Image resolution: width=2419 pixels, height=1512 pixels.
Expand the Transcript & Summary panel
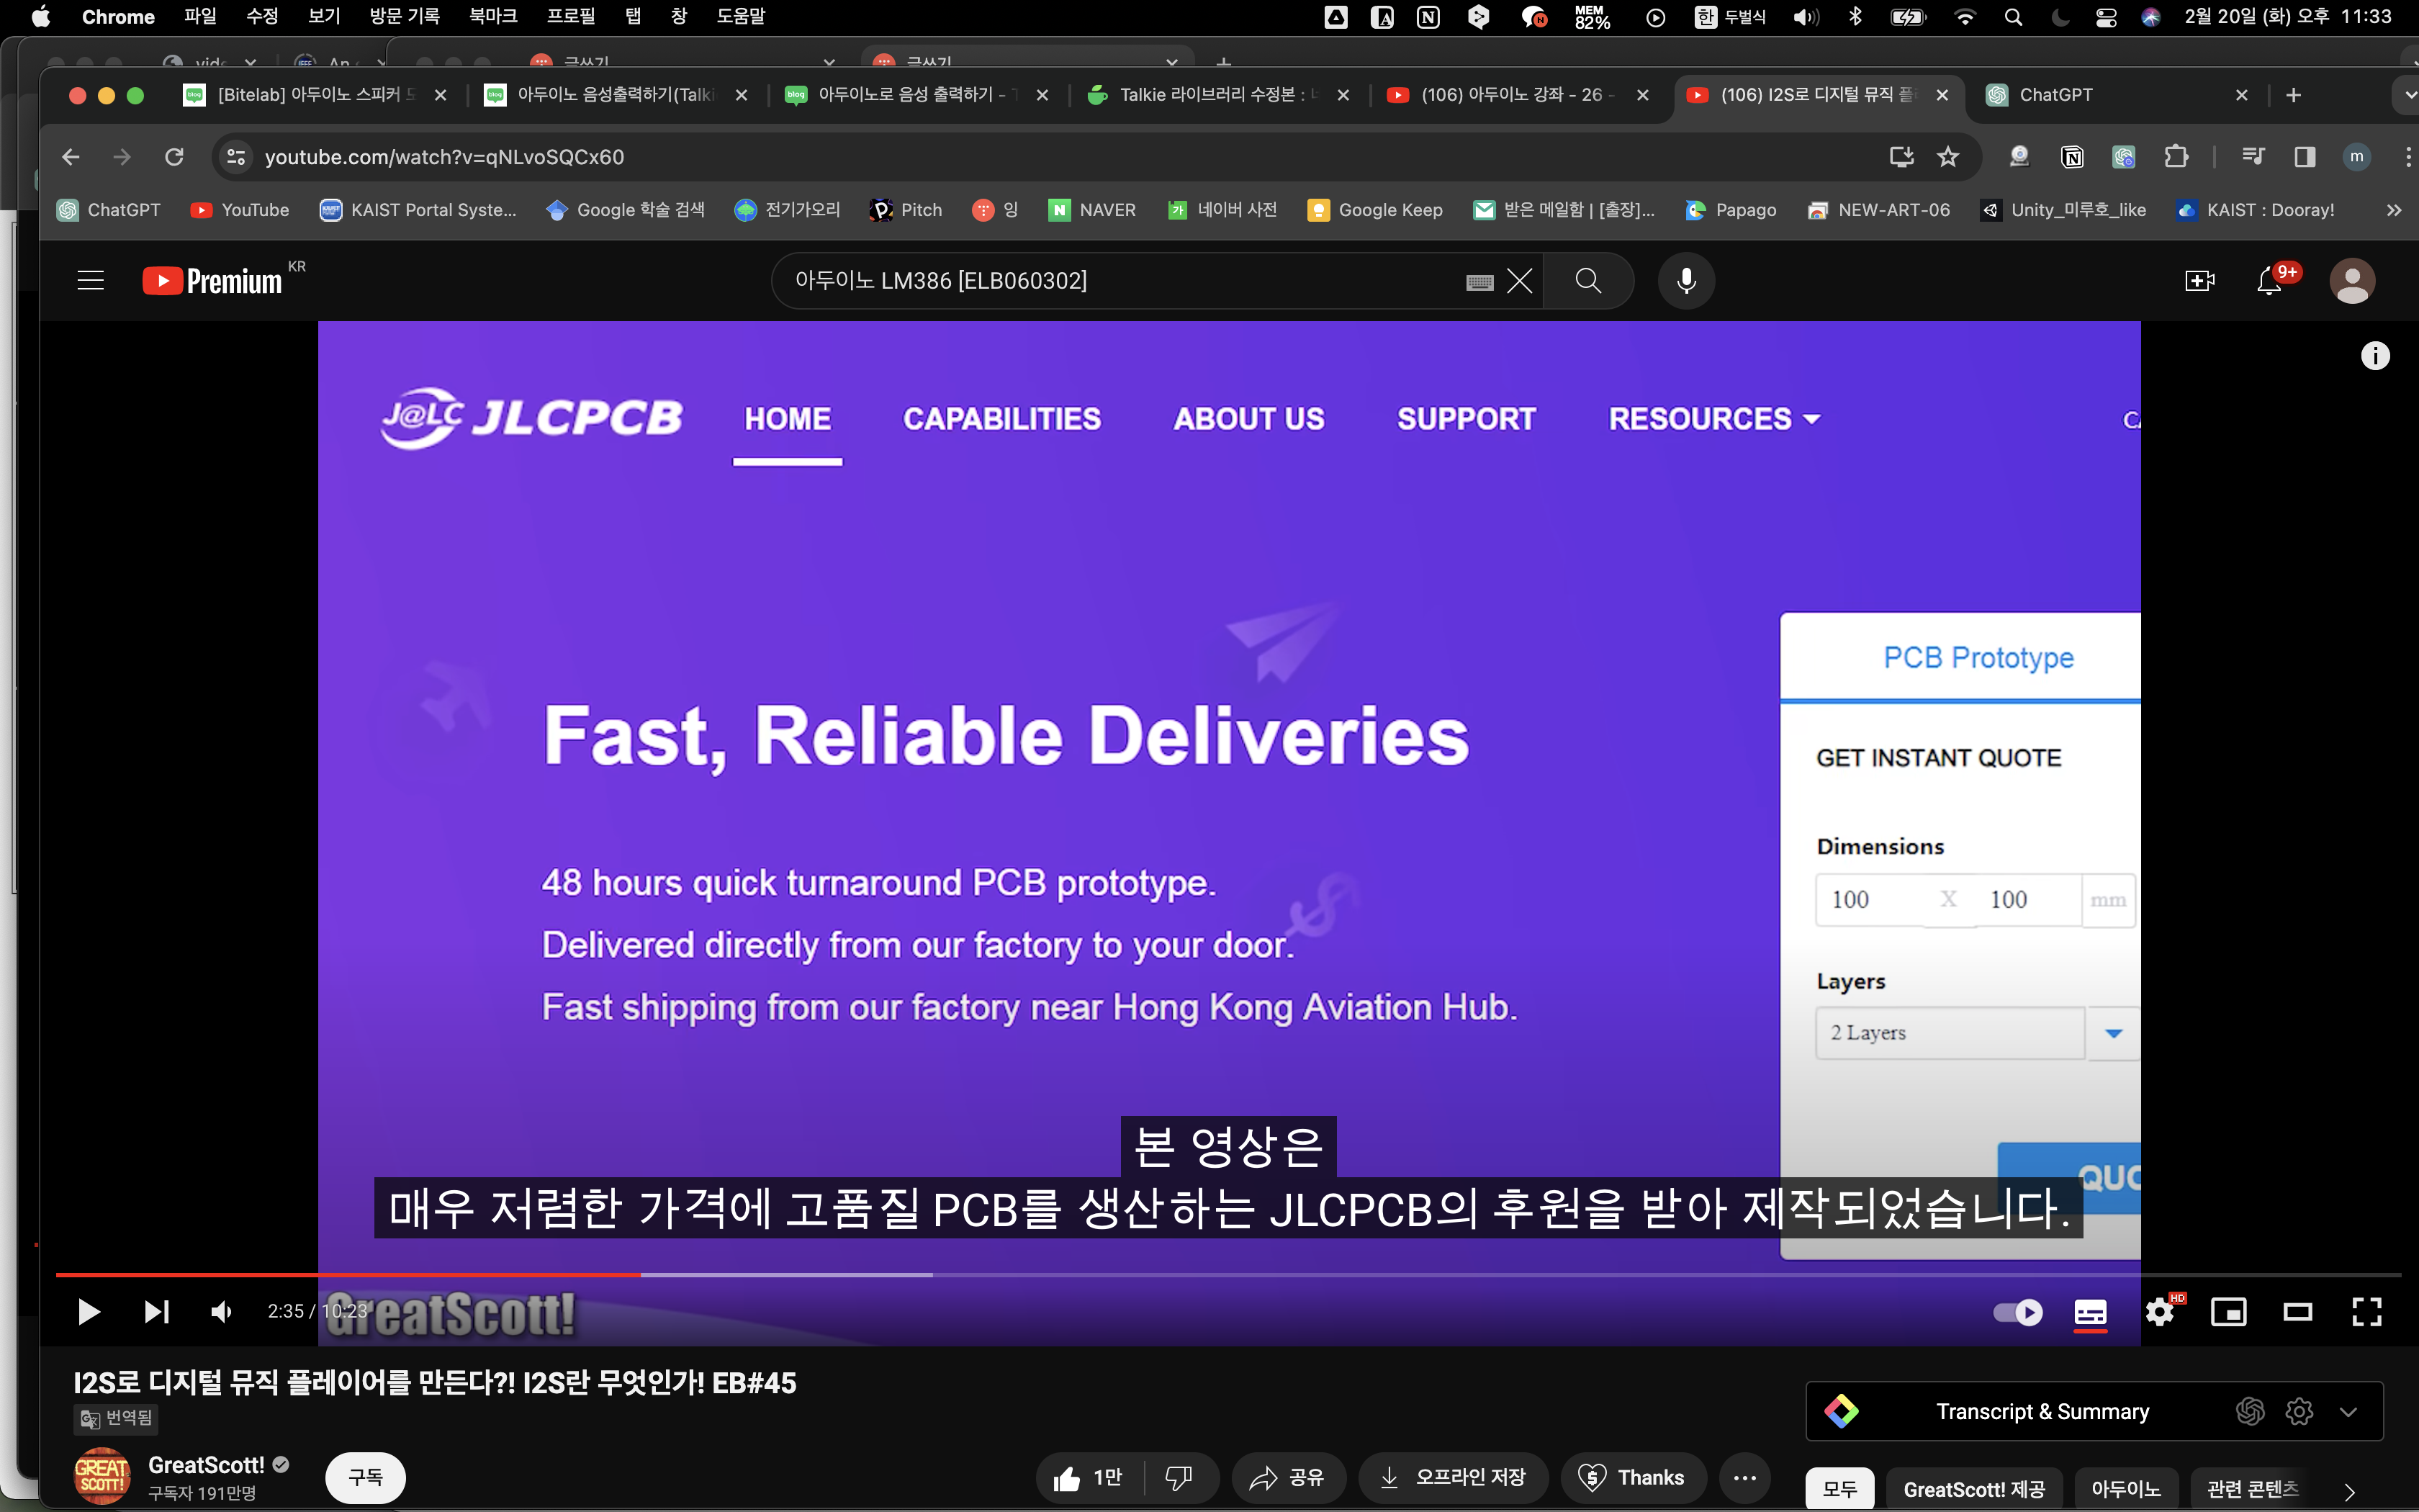click(2348, 1412)
